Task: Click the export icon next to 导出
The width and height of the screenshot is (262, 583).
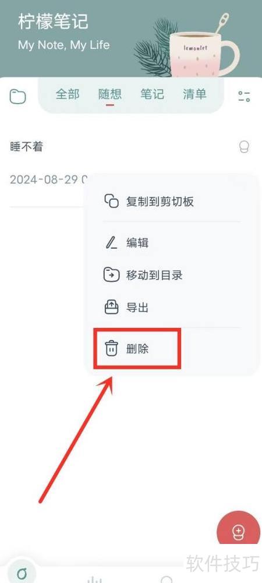Action: click(x=111, y=308)
